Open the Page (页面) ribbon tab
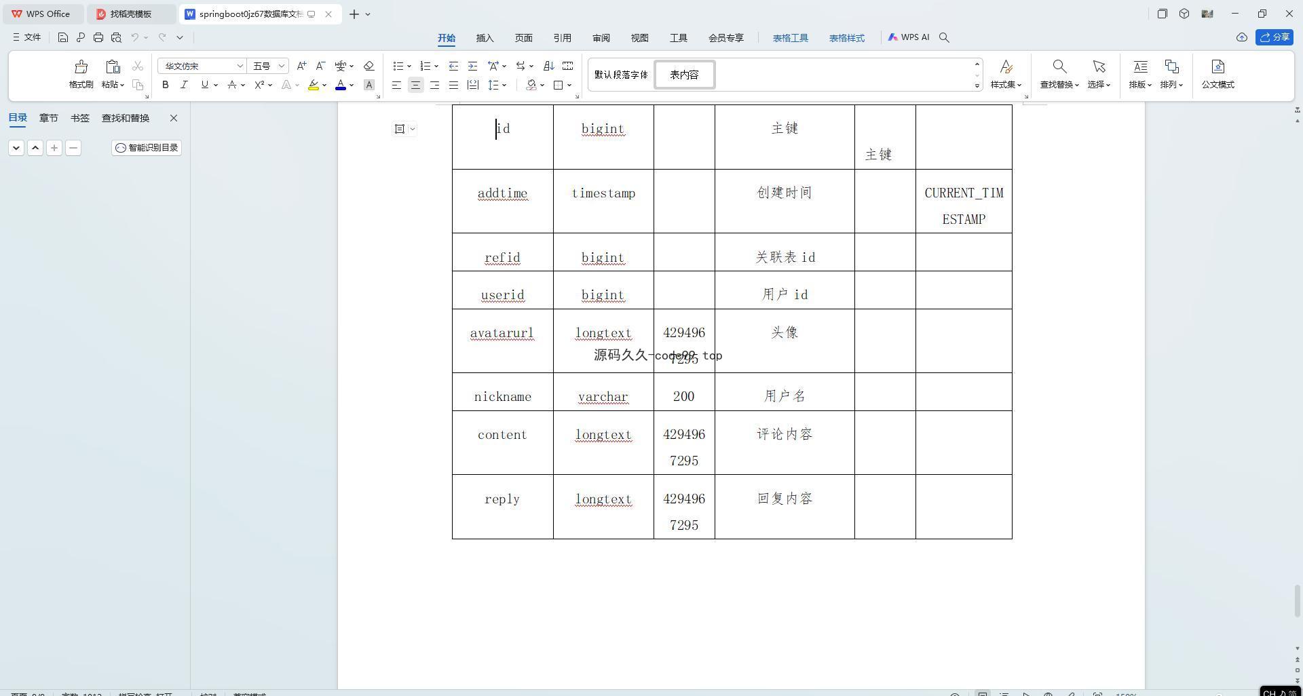The width and height of the screenshot is (1303, 696). (x=523, y=38)
